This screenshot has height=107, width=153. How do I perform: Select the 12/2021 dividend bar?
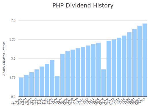[x=135, y=63]
